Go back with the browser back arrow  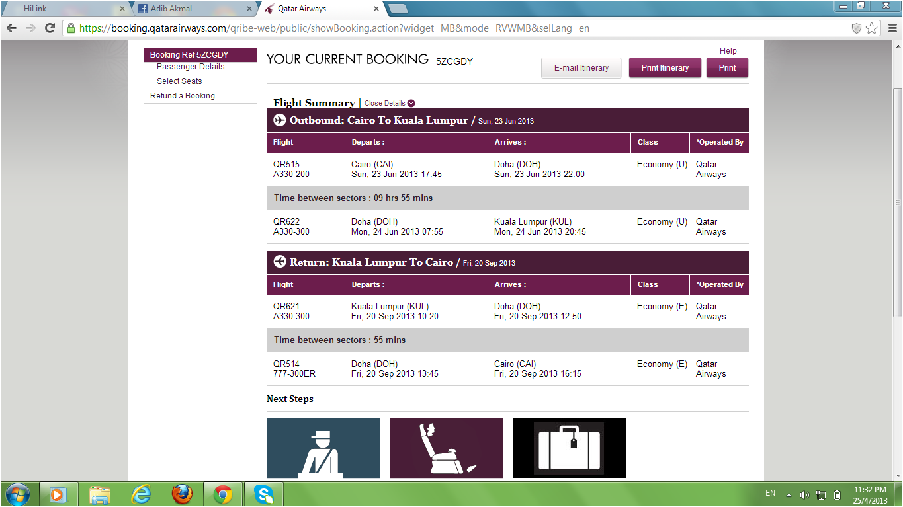11,28
